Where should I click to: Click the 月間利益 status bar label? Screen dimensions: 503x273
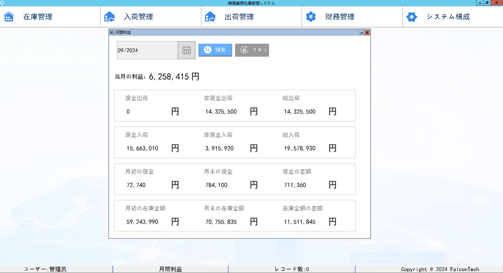point(170,269)
